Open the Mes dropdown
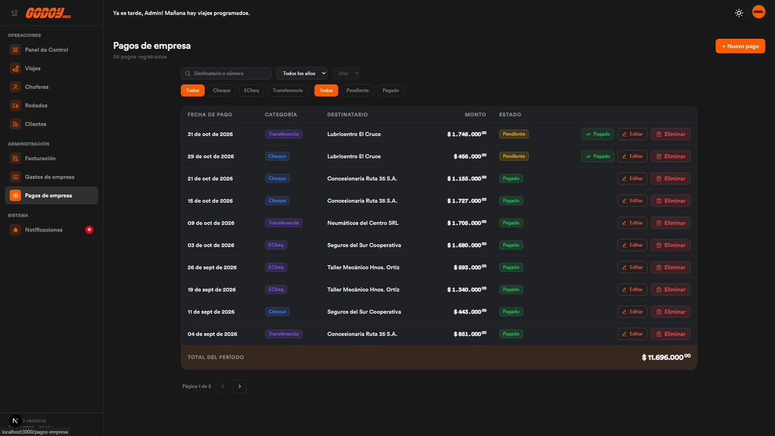The width and height of the screenshot is (775, 436). point(347,73)
